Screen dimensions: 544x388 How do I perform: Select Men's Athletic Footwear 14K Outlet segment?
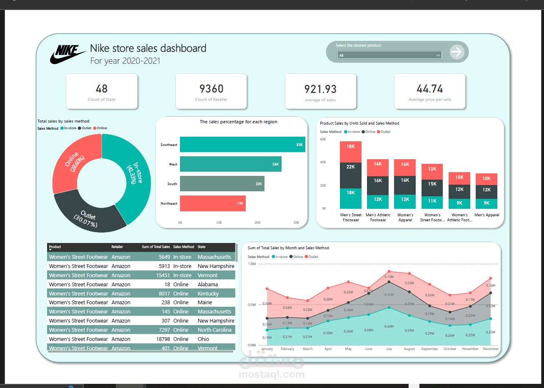[378, 168]
